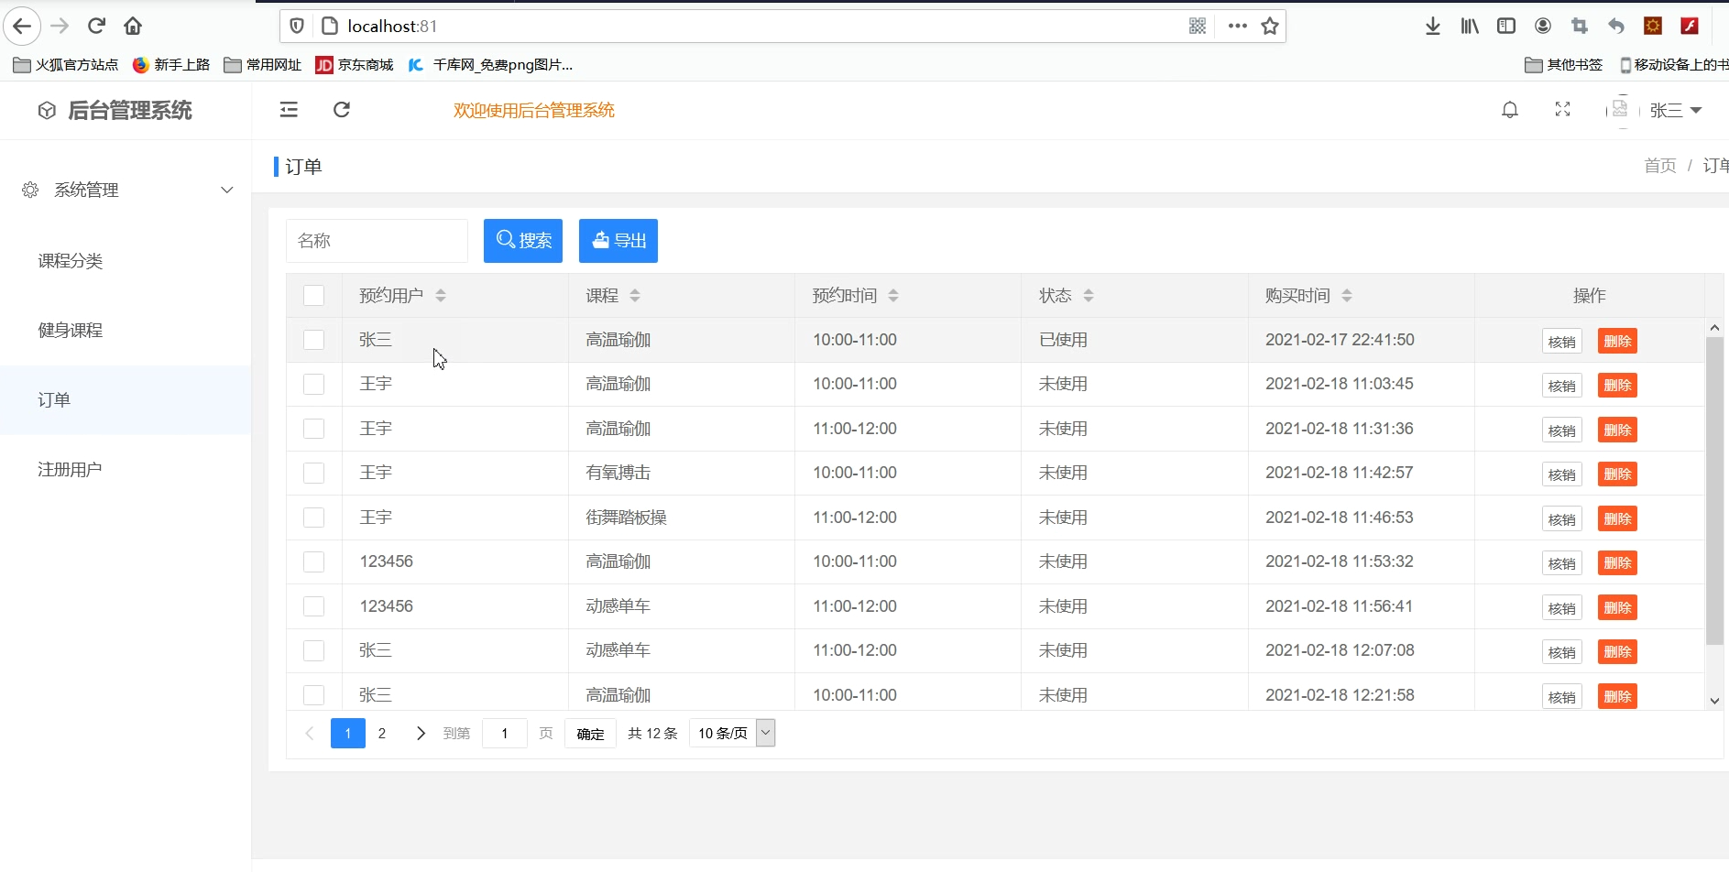
Task: Go back with browser back arrow
Action: [22, 26]
